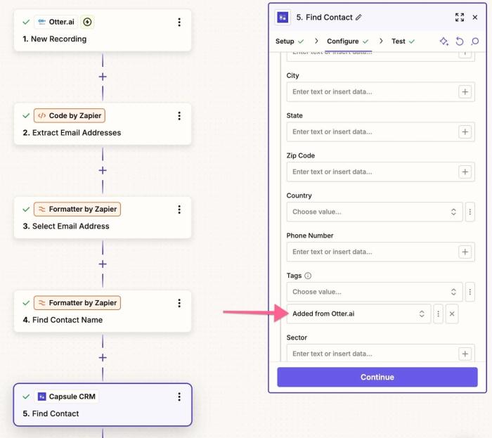Click into the Zip Code input field
This screenshot has width=492, height=438.
click(x=370, y=172)
